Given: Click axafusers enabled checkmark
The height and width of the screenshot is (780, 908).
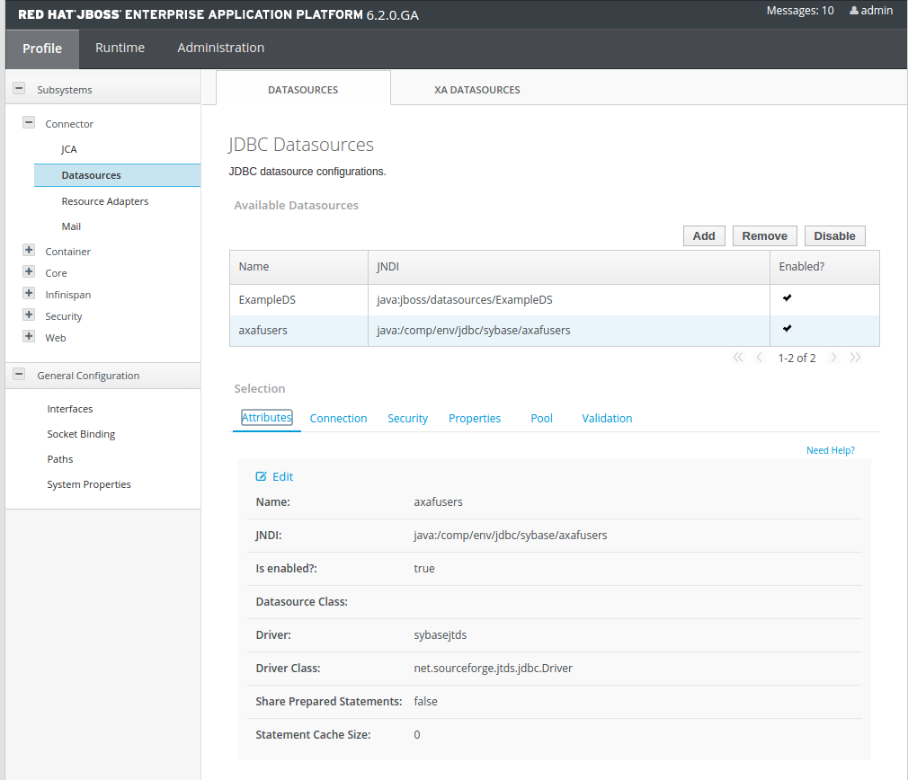Looking at the screenshot, I should [x=787, y=329].
